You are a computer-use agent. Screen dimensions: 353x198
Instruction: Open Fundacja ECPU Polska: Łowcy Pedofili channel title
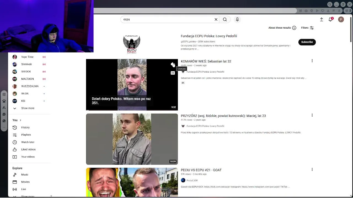(209, 36)
